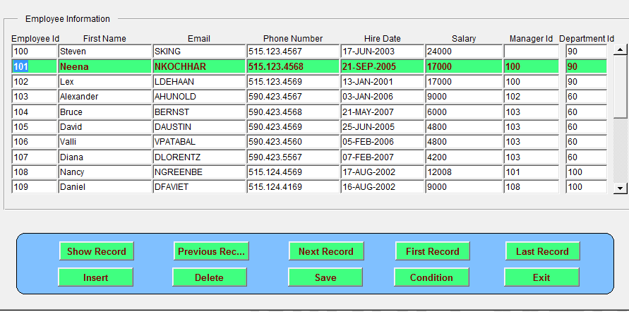Advance with the Next Record button

(326, 251)
